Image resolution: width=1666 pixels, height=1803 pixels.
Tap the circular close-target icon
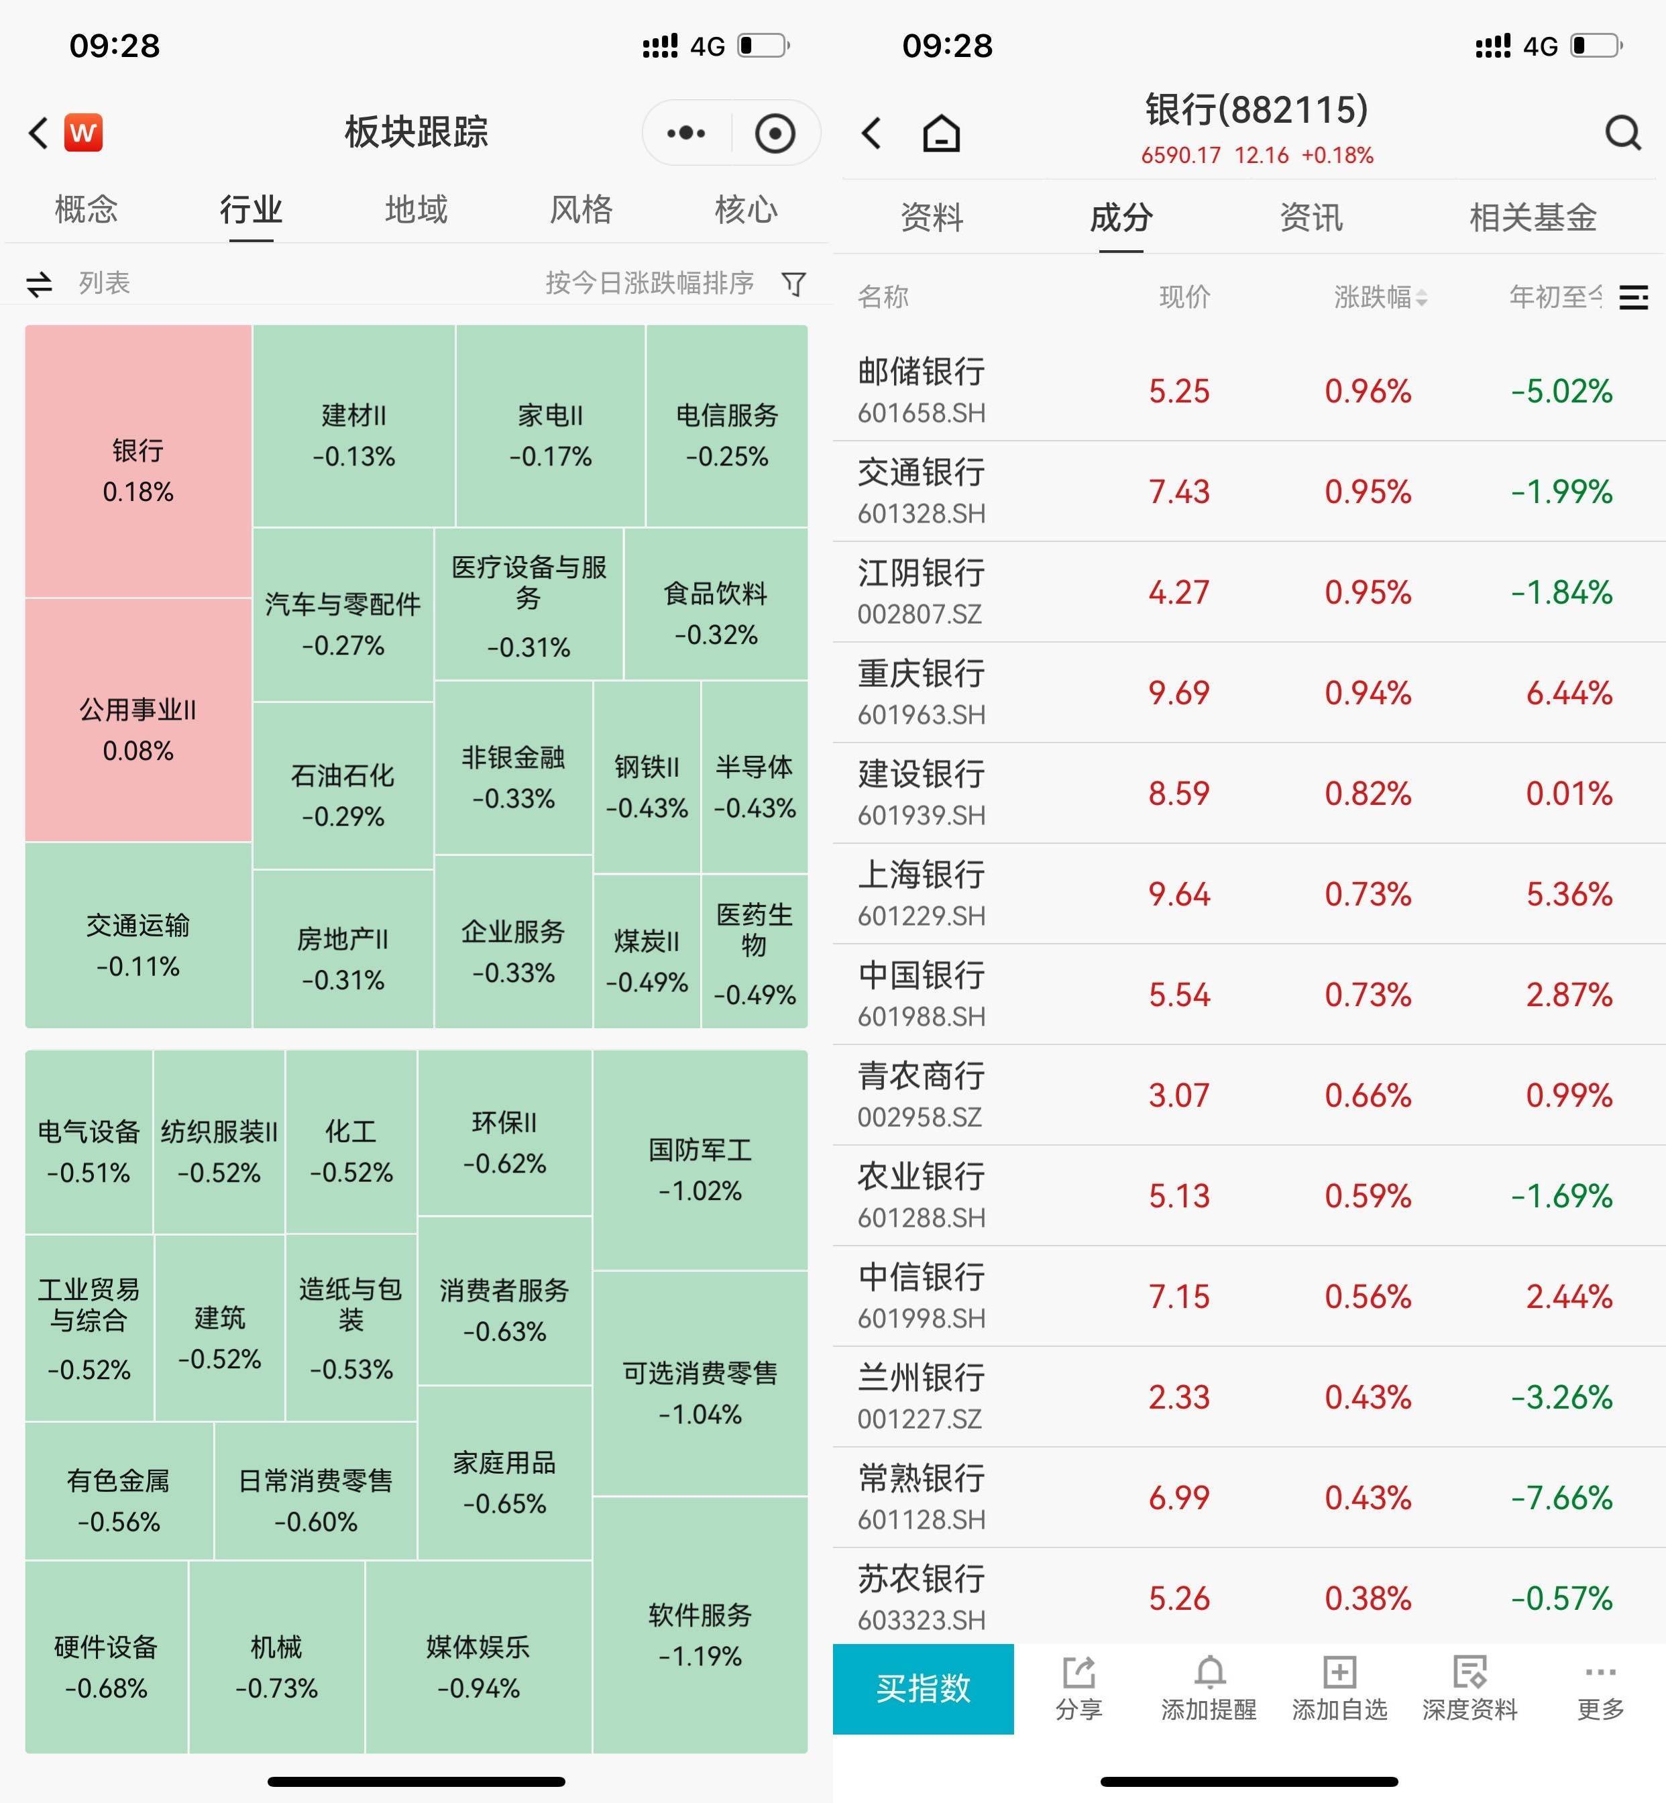point(775,133)
